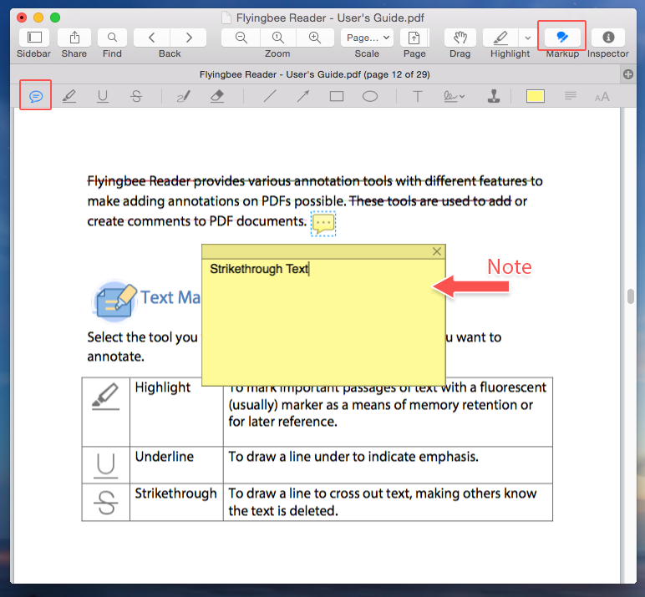Select the Stamp tool
Screen dimensions: 645x597
(x=494, y=97)
